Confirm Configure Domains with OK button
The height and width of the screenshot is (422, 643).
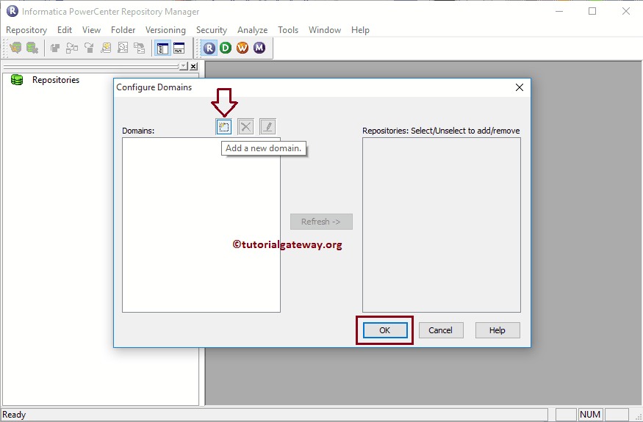pyautogui.click(x=384, y=330)
